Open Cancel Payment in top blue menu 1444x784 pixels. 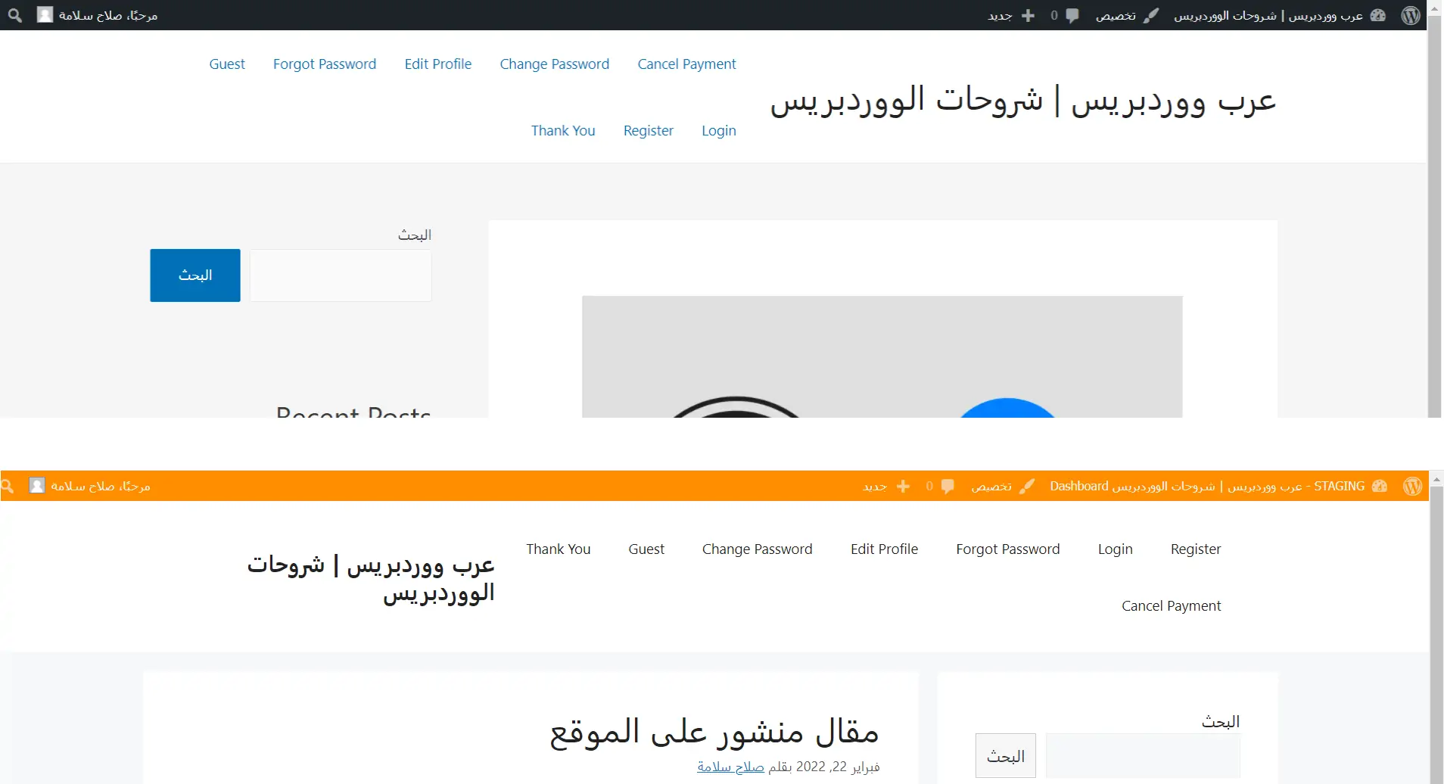[x=686, y=64]
